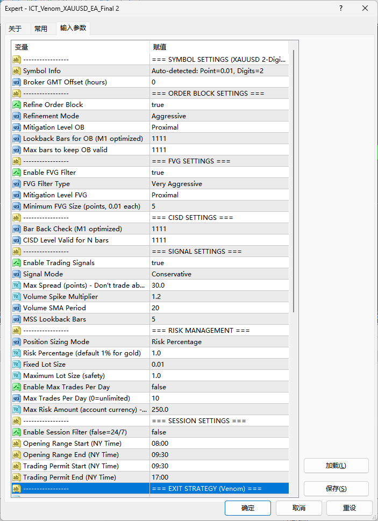Switch to the 常用 tab
Viewport: 378px width, 521px height.
(x=41, y=28)
